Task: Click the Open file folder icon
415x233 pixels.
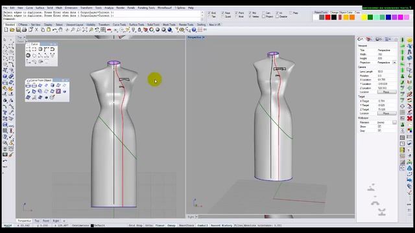Action: point(12,30)
